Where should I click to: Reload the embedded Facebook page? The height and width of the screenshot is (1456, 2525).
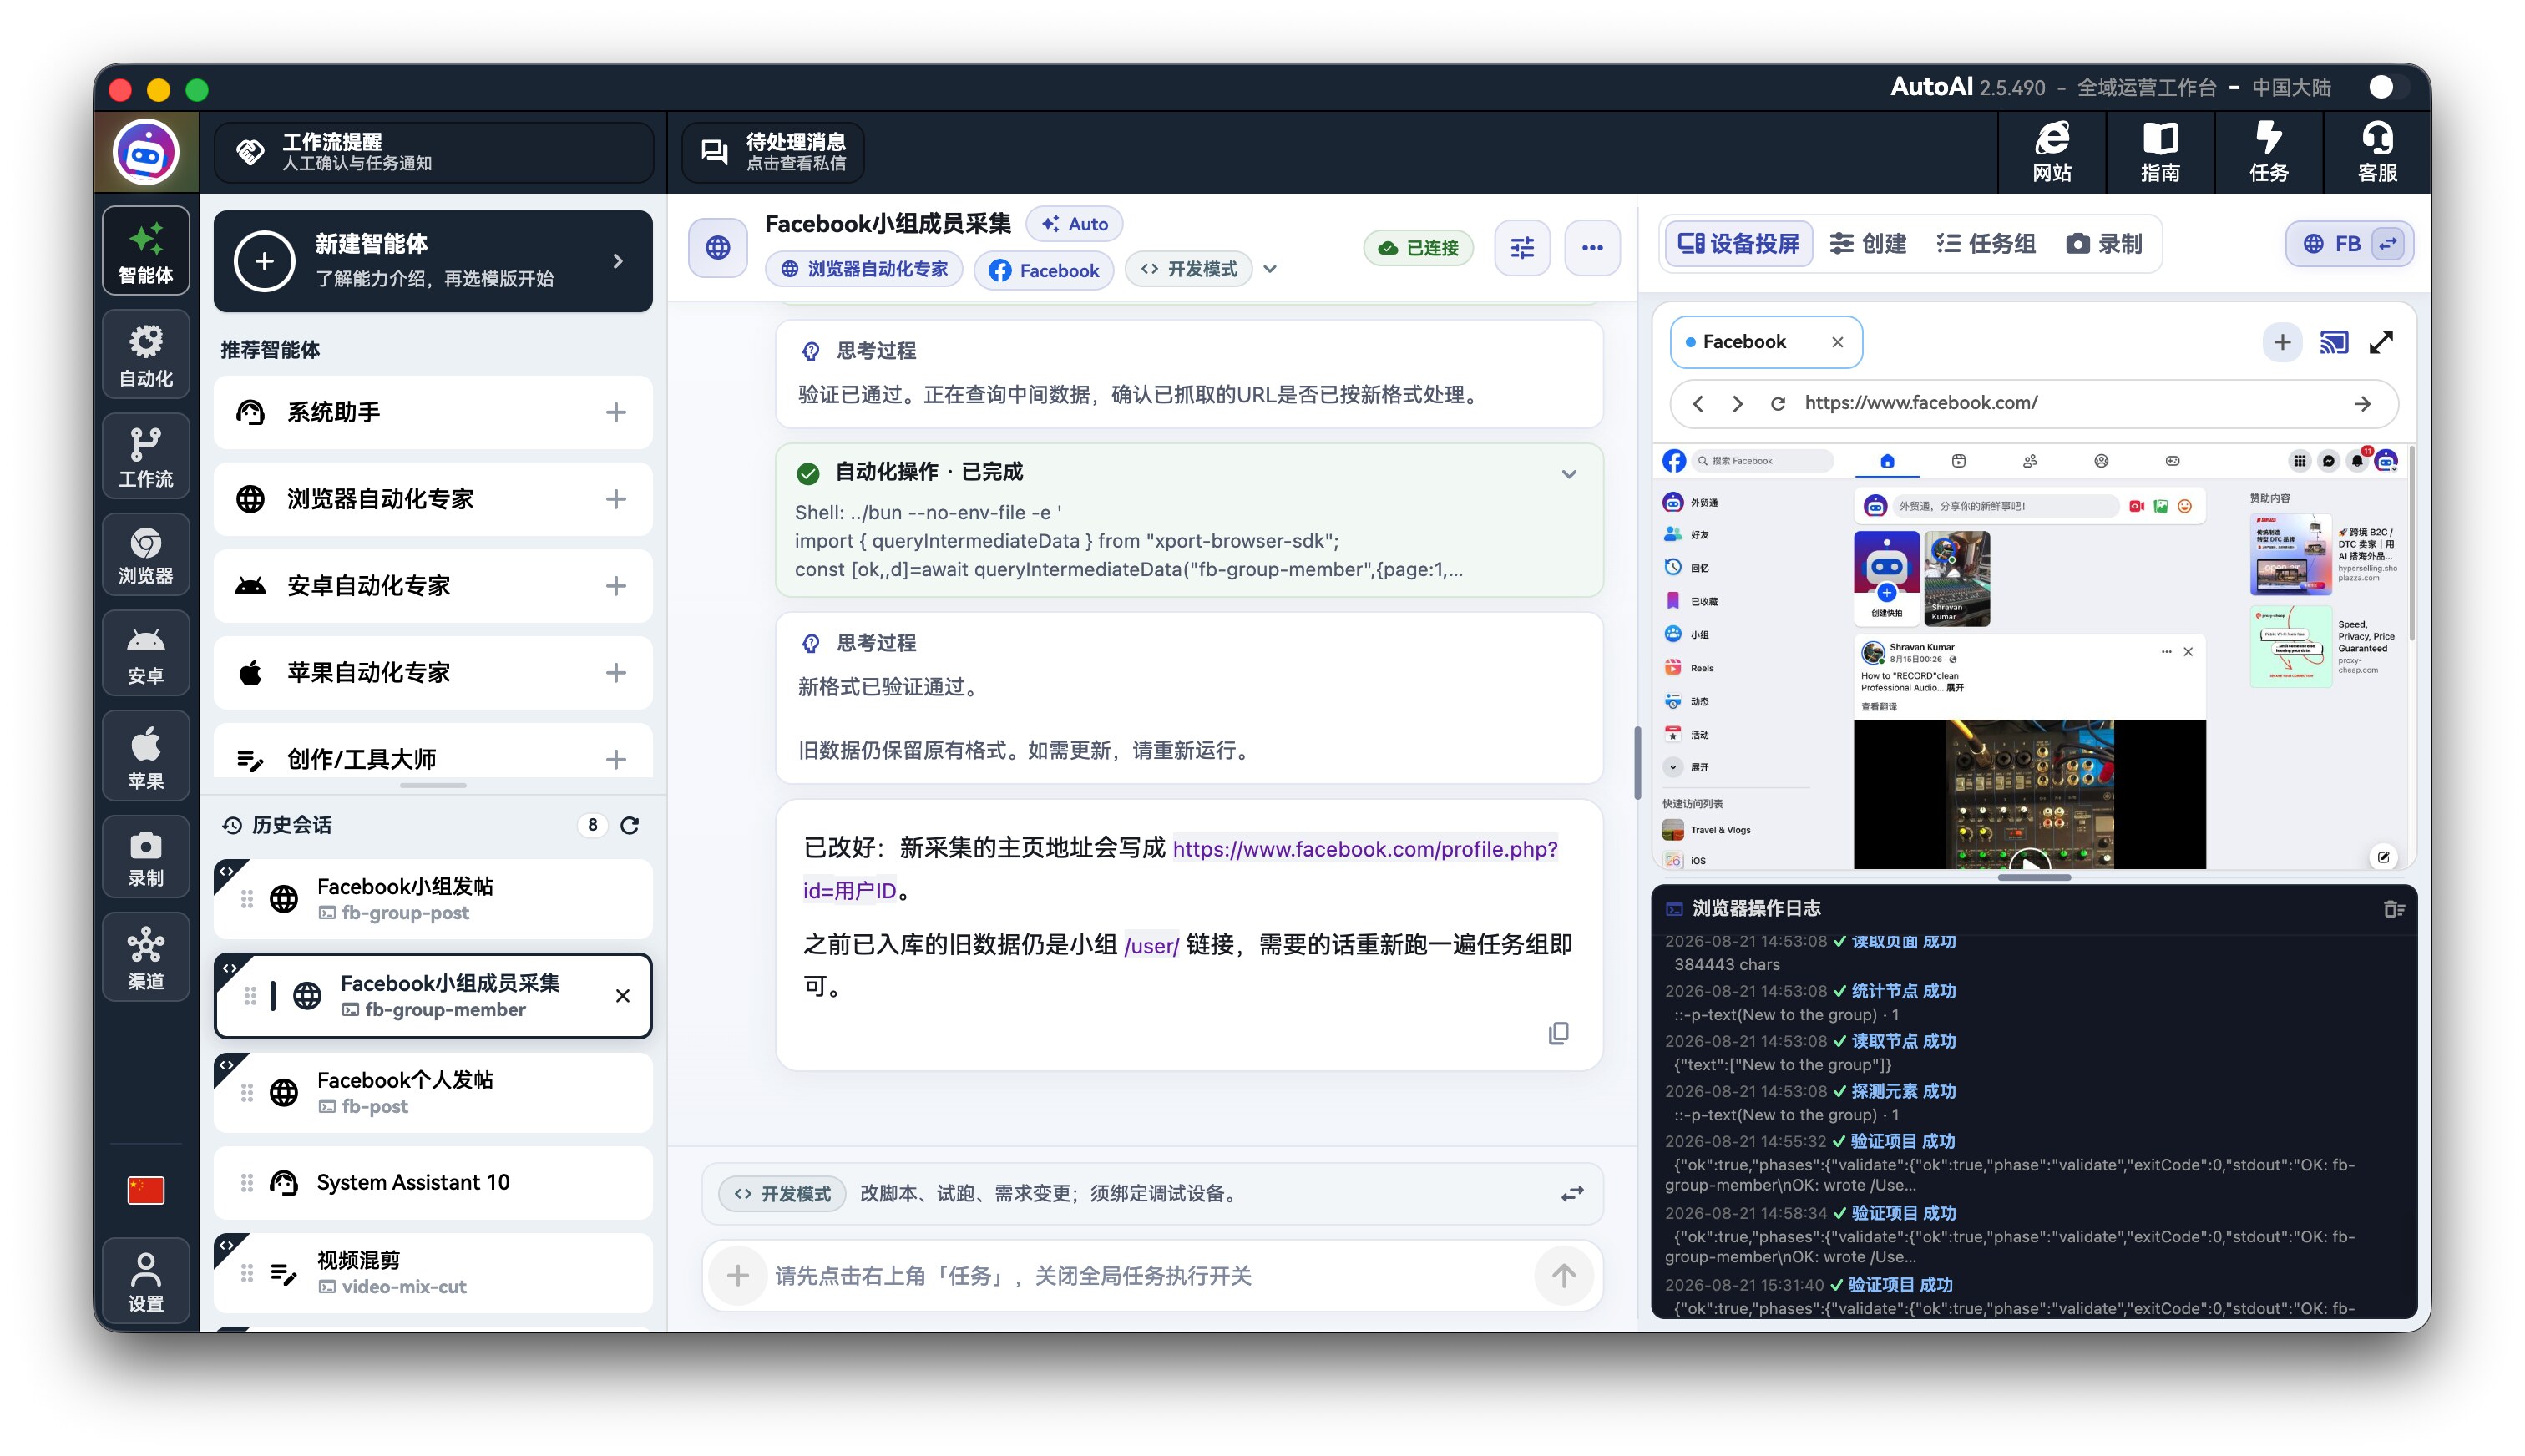1777,404
